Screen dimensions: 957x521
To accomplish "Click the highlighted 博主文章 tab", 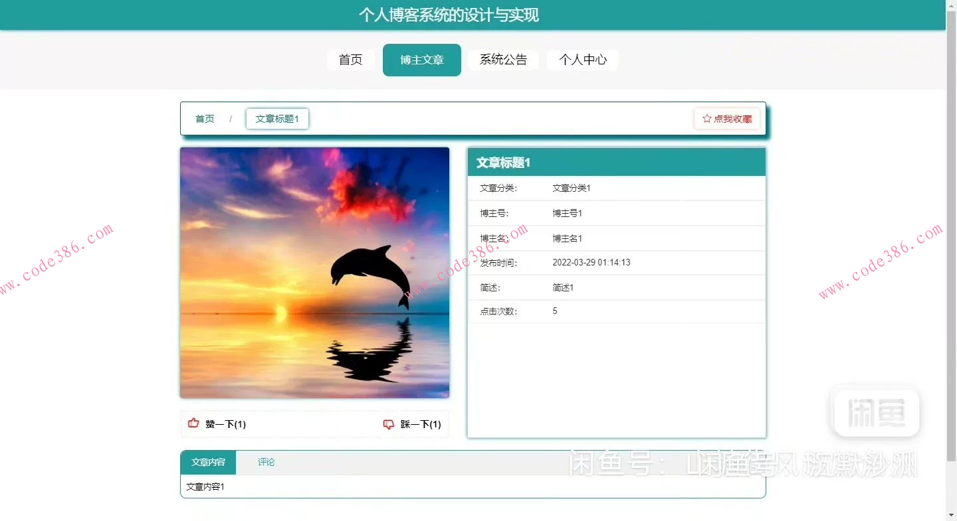I will coord(421,60).
